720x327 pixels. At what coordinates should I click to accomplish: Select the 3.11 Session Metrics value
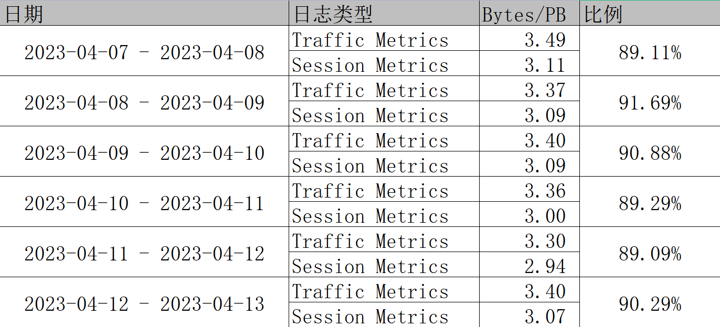(x=545, y=65)
